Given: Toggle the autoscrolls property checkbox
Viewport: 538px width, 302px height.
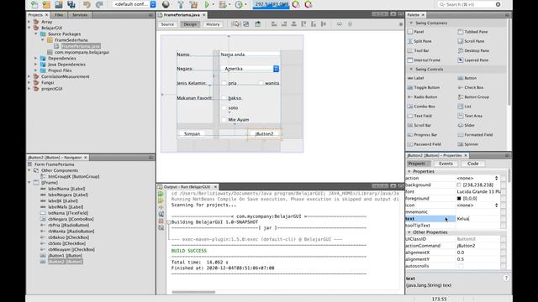Looking at the screenshot, I should 461,266.
